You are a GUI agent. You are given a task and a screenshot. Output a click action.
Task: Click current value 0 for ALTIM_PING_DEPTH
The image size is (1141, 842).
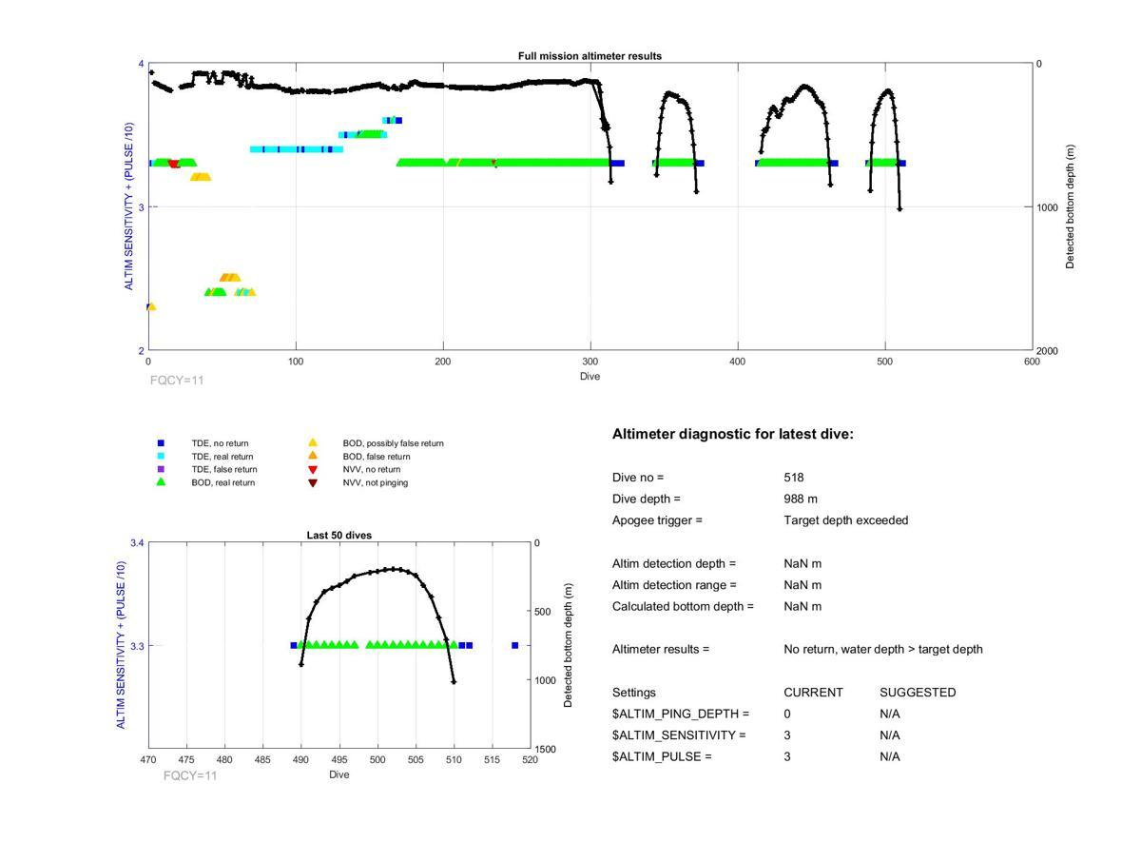click(787, 714)
